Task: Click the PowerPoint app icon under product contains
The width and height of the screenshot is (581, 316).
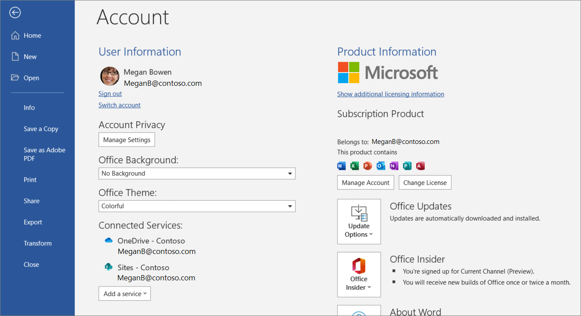Action: [x=368, y=166]
